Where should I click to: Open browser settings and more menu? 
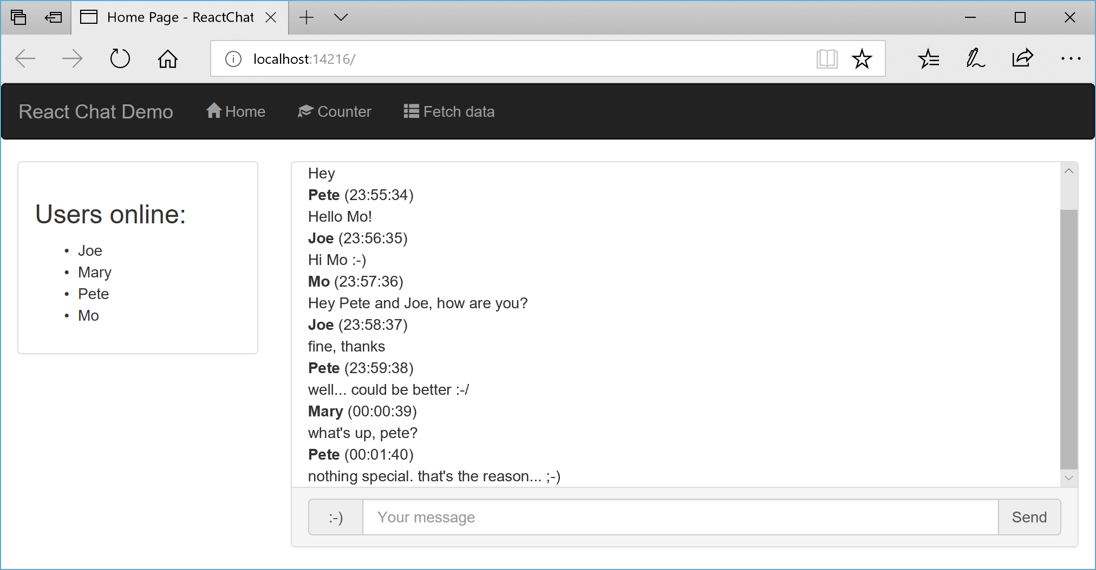tap(1071, 58)
